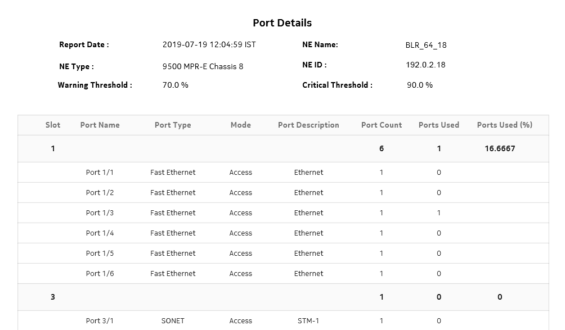Click the report date timestamp value
Screen dimensions: 565x330
pos(209,44)
